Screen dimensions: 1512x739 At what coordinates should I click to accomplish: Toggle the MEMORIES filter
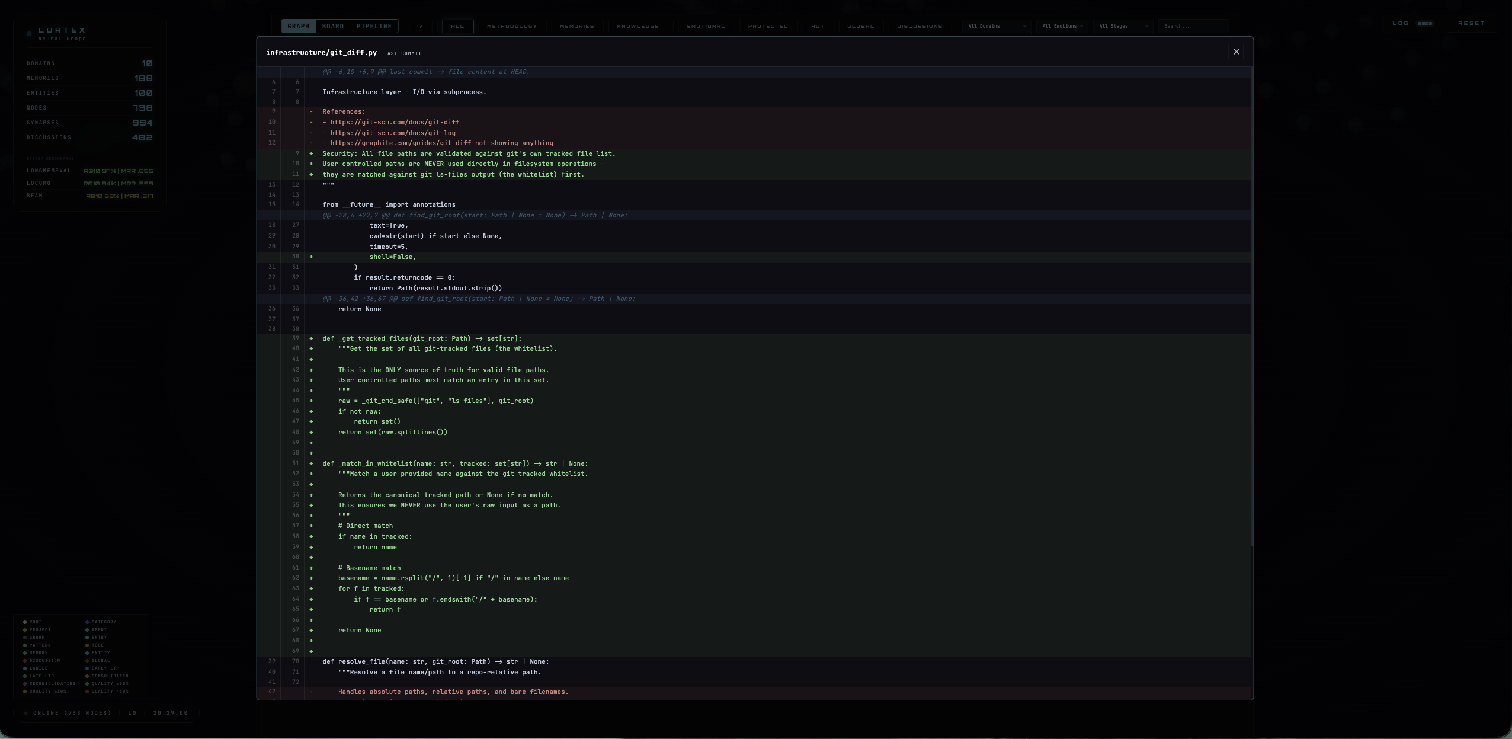coord(577,26)
